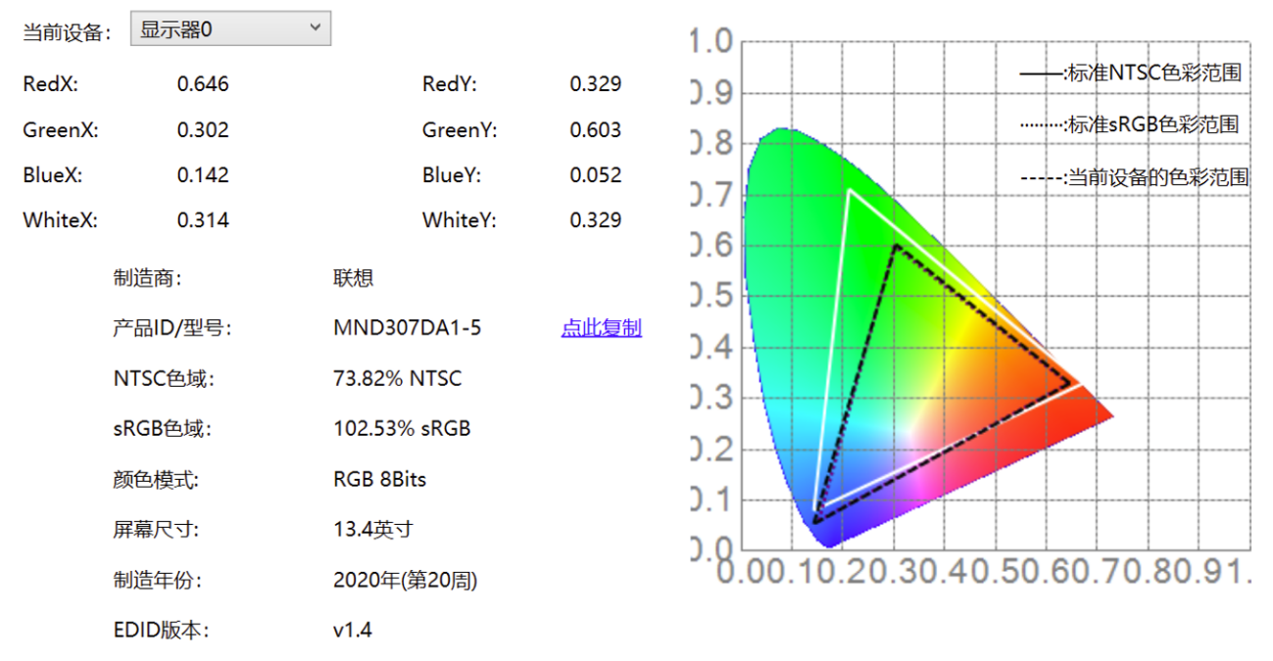
Task: Click the GreenX label
Action: coord(61,129)
